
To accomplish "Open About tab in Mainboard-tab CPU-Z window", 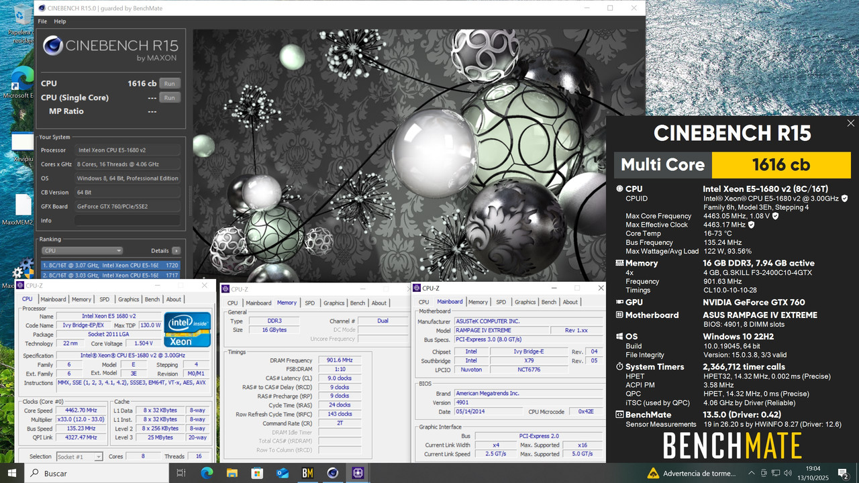I will (570, 302).
